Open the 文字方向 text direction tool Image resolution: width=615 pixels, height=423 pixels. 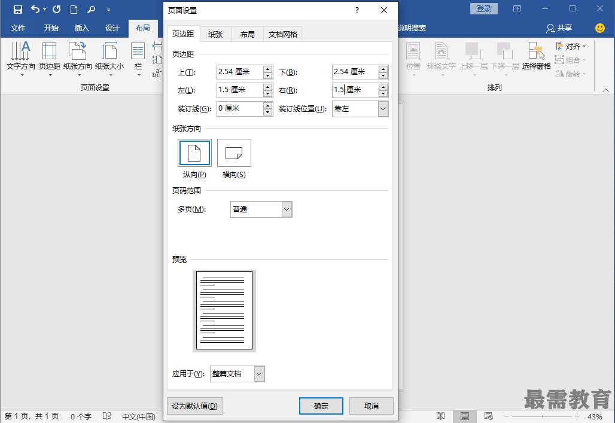click(21, 59)
